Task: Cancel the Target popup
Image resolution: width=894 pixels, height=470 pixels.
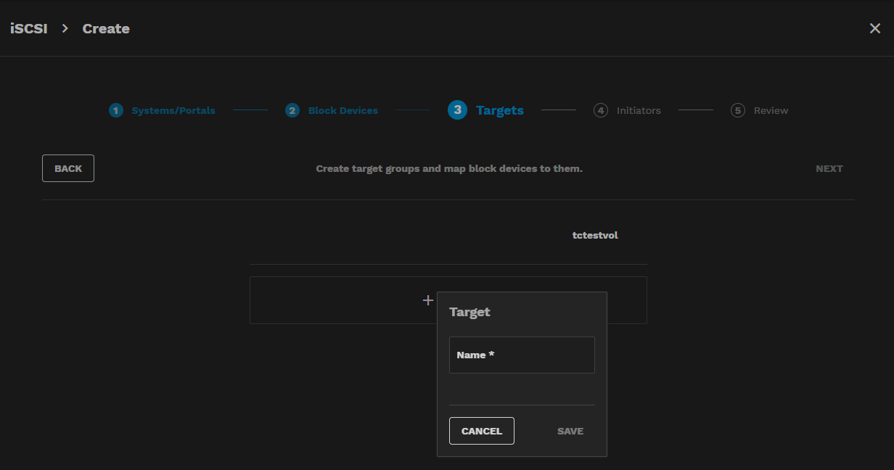Action: click(482, 431)
